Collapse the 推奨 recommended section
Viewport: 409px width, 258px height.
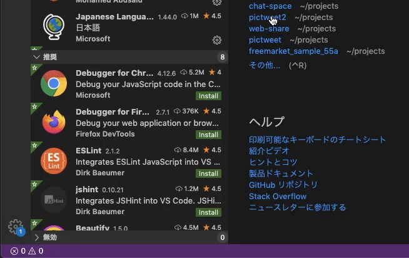coord(36,57)
